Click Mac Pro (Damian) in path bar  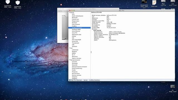pos(76,80)
